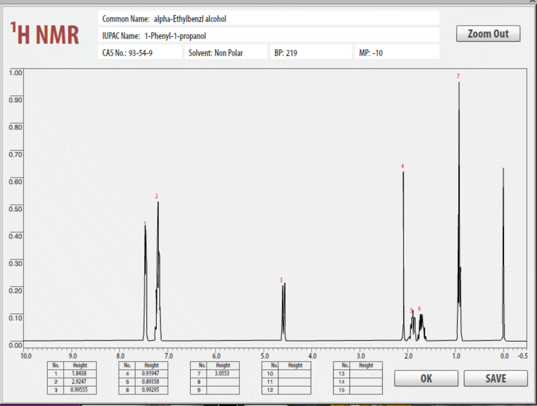Select peak label 2 in aromatic region
The height and width of the screenshot is (406, 537).
156,196
